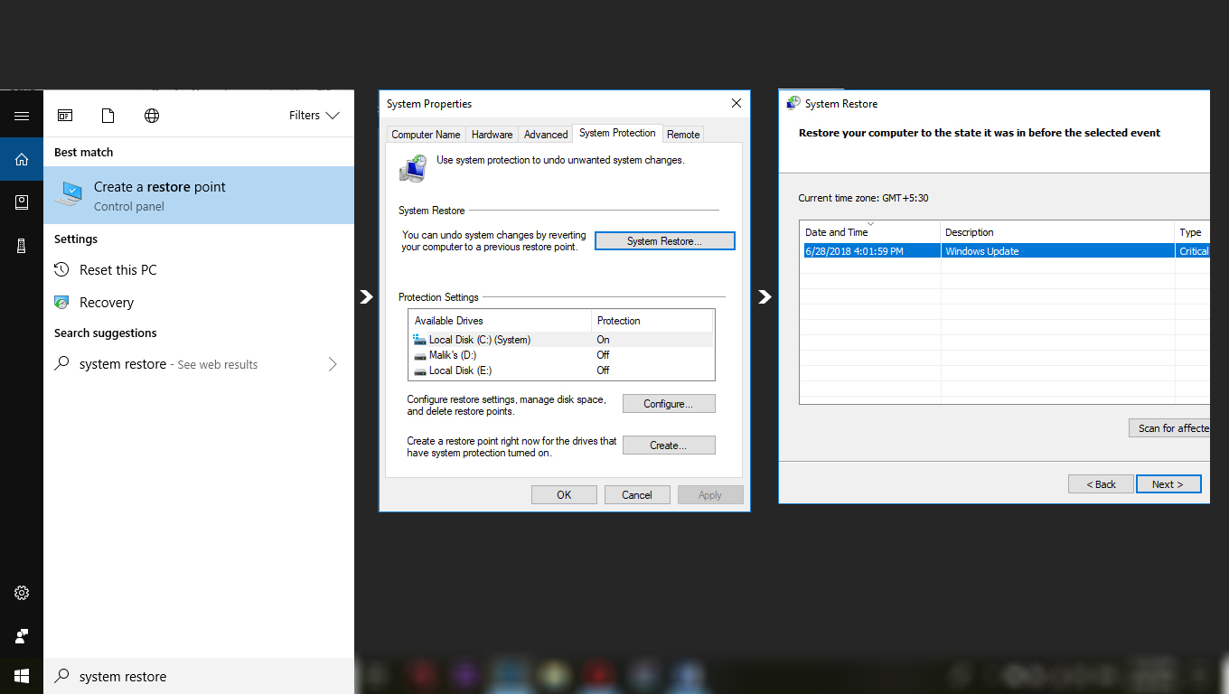Viewport: 1229px width, 694px height.
Task: Select the Home icon in search sidebar
Action: tap(22, 159)
